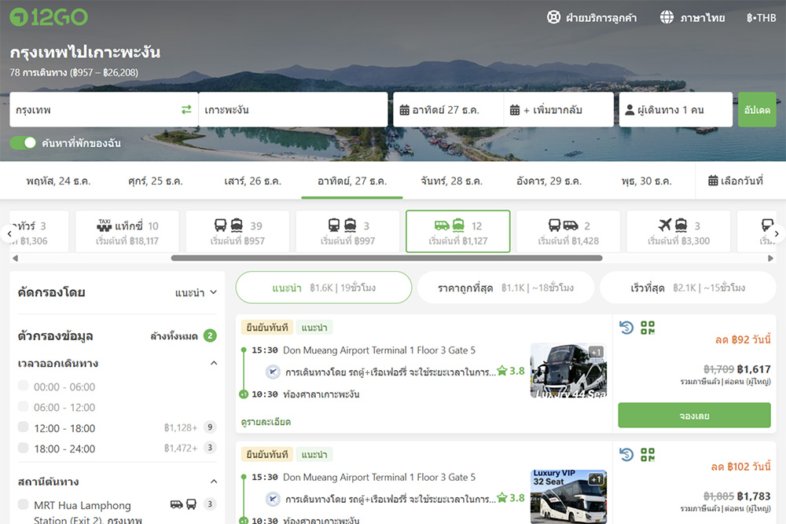Select เร็วที่สุด ฿2.1K sorting pill

point(688,288)
